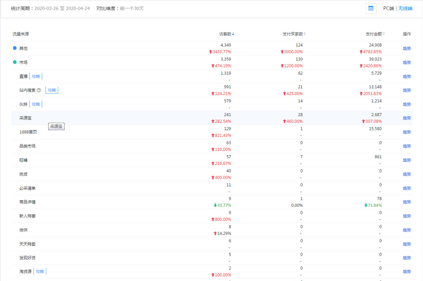View 趋势 for 旺铺 row
Viewport: 423px width, 281px height.
coord(407,160)
